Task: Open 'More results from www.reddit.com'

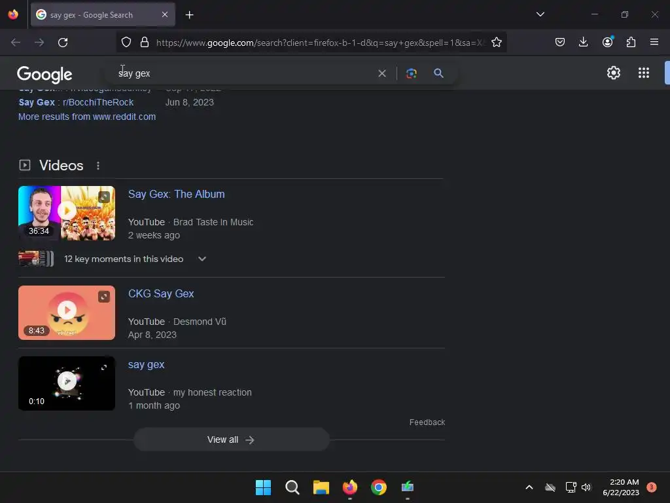Action: pyautogui.click(x=87, y=117)
